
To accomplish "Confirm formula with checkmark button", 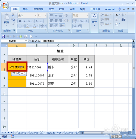I will point(36,41).
